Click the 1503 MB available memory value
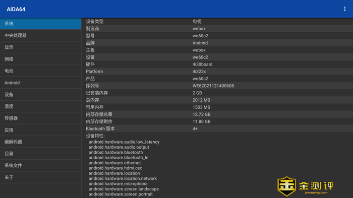 click(x=201, y=107)
